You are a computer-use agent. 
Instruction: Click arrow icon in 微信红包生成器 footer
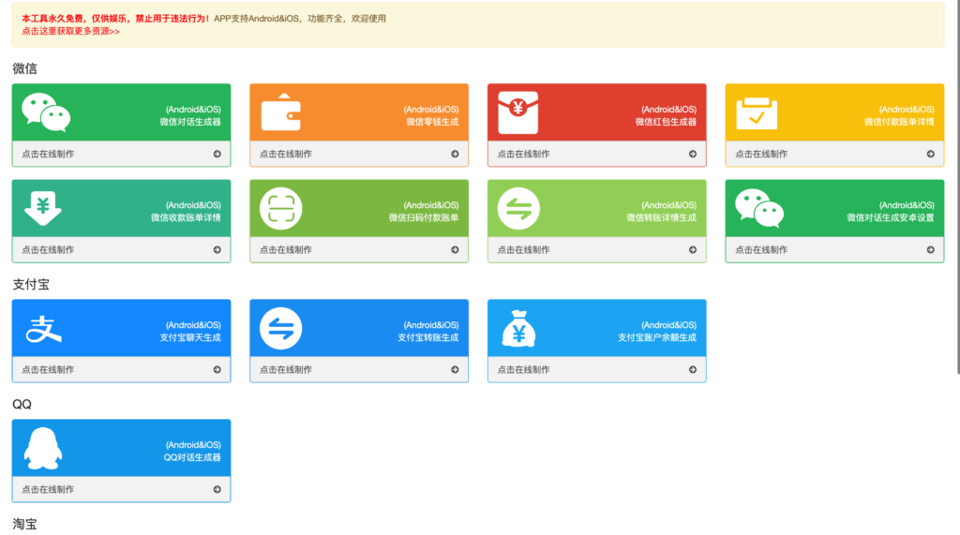point(693,155)
